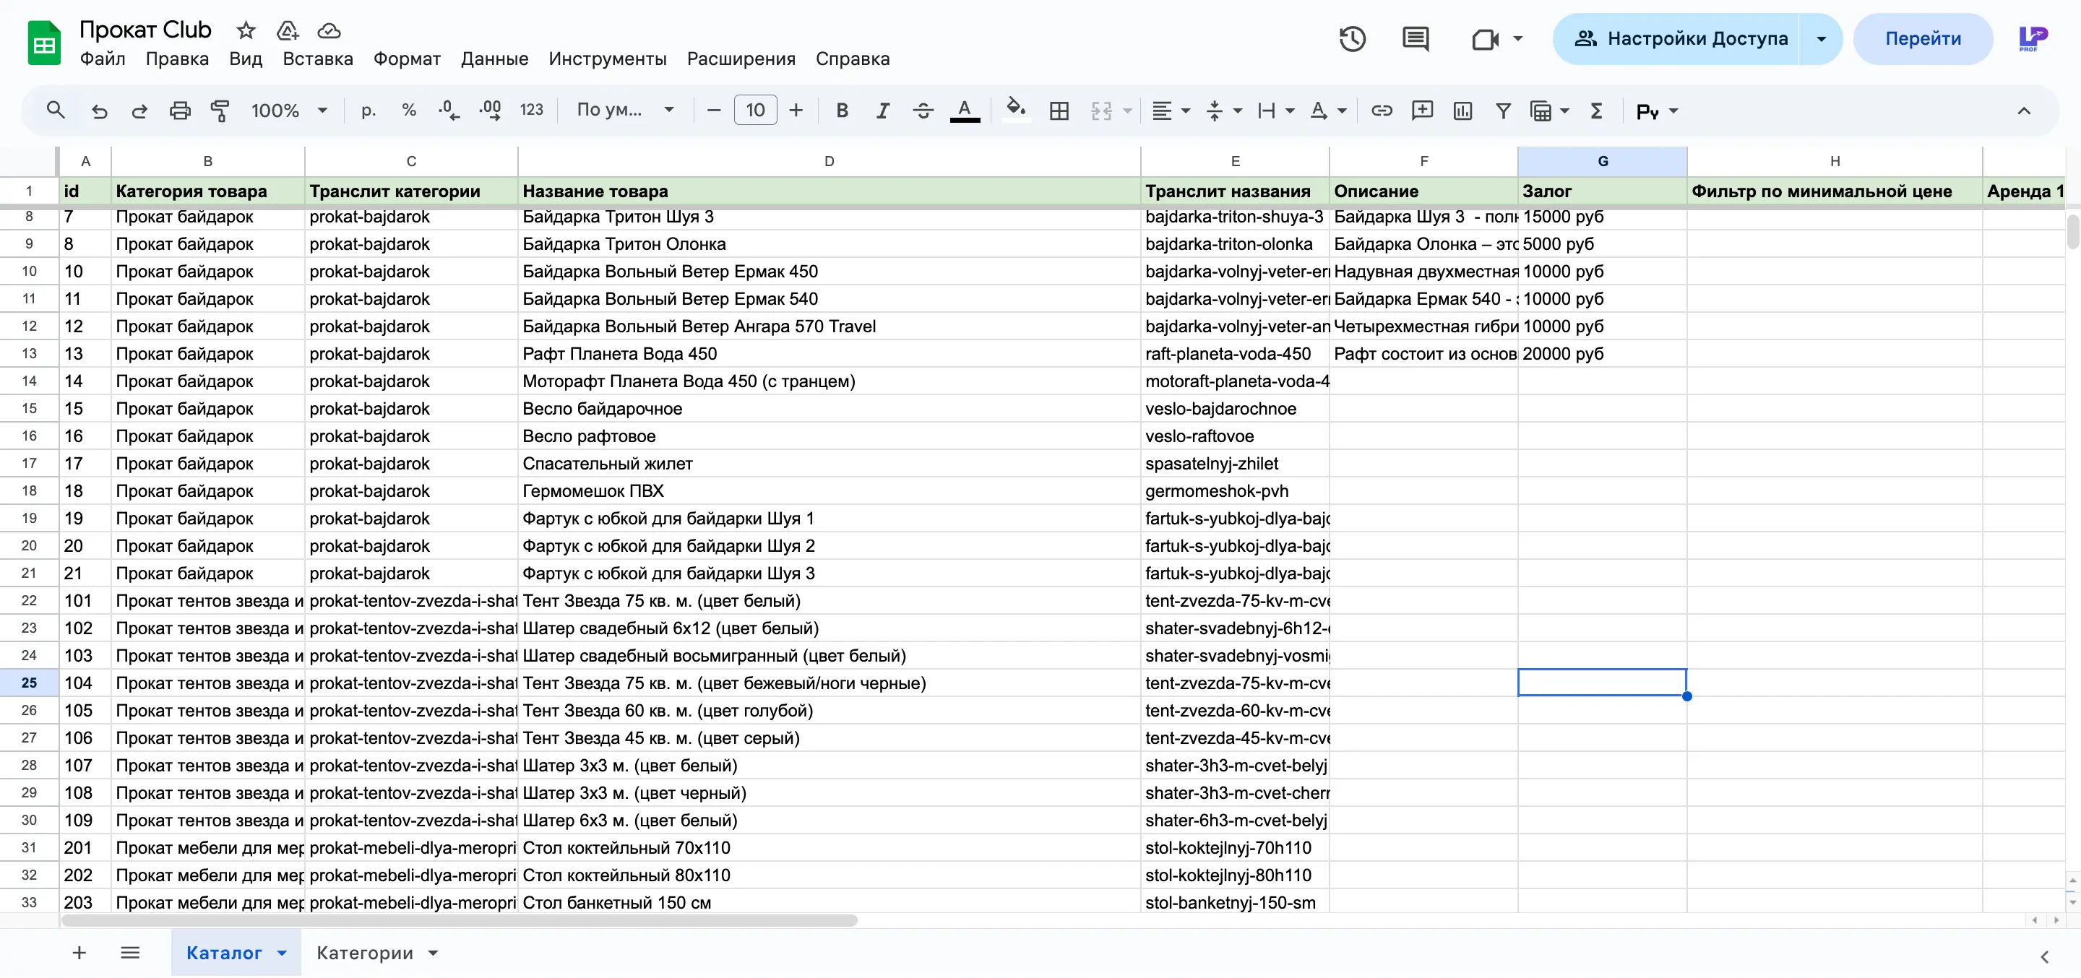Open the Данные menu
The height and width of the screenshot is (978, 2081).
tap(494, 59)
